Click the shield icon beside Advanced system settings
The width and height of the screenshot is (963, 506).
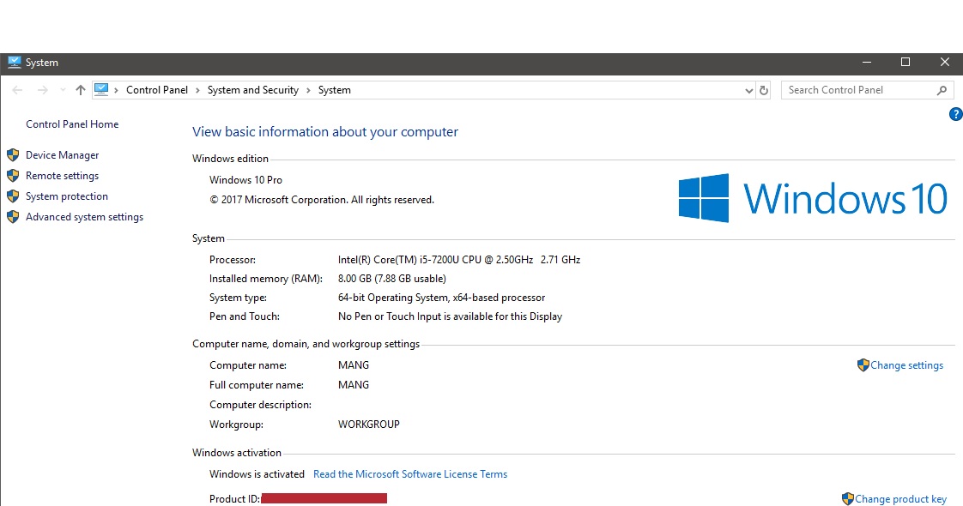[x=13, y=216]
